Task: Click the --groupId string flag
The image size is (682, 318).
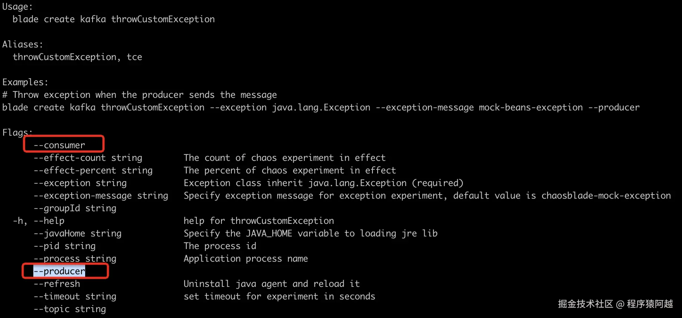Action: click(75, 208)
